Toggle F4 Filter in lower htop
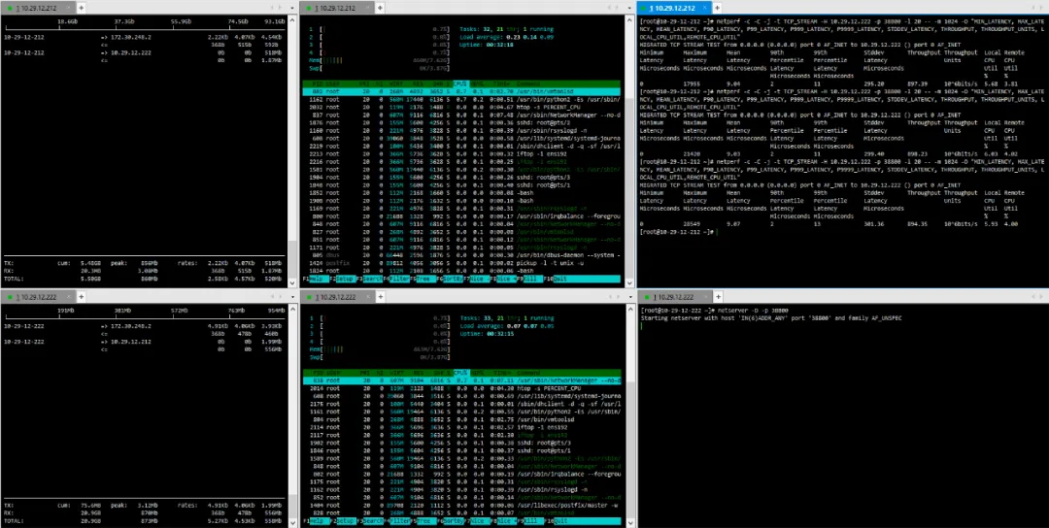 tap(396, 520)
